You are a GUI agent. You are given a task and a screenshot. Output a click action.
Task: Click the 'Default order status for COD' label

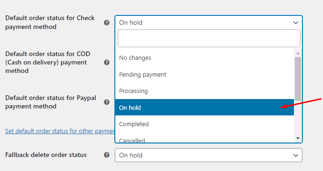[x=48, y=62]
